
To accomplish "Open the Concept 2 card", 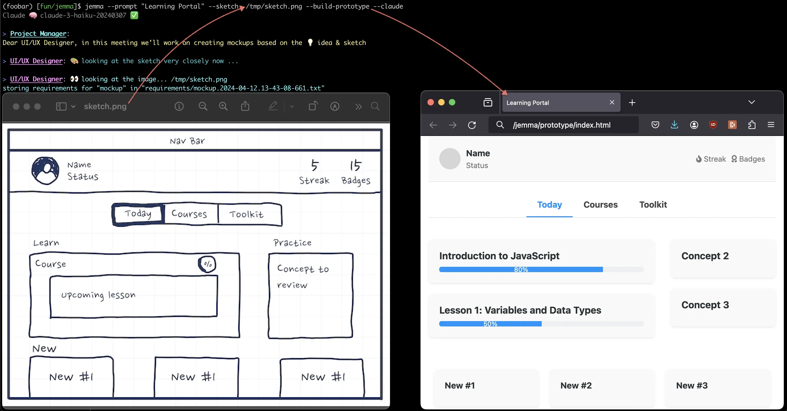I will [x=723, y=258].
